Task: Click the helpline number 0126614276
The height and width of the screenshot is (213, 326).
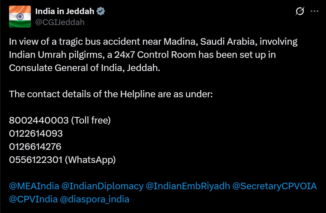Action: pyautogui.click(x=35, y=147)
